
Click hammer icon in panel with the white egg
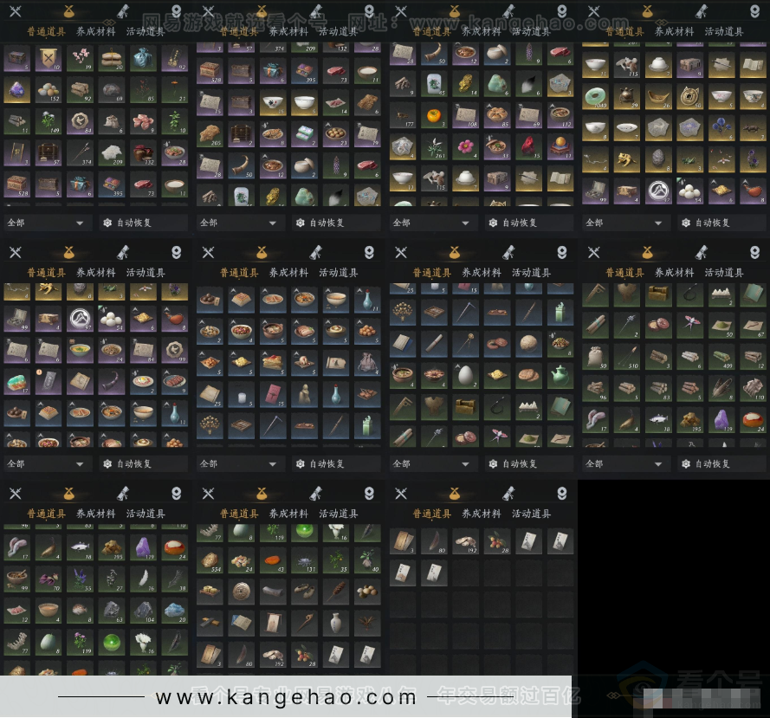[508, 252]
